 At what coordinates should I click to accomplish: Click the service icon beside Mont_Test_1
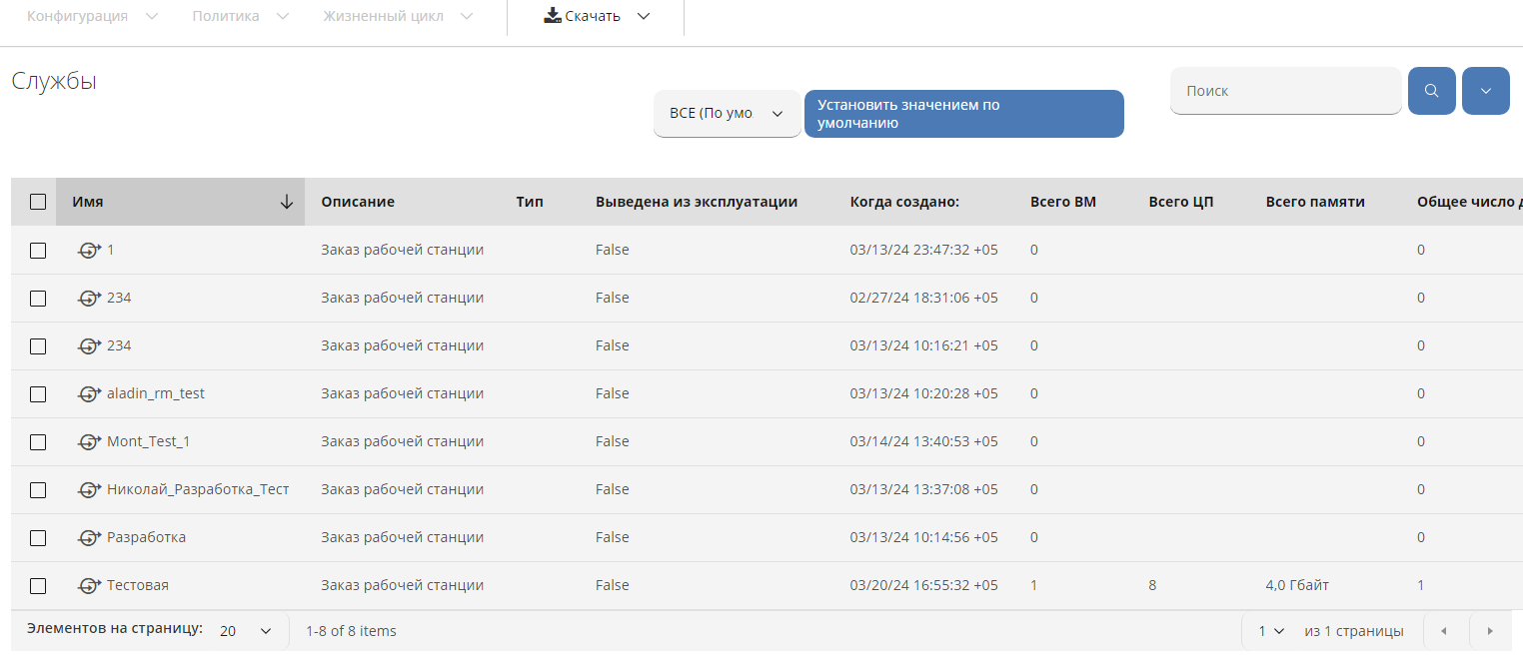click(x=90, y=442)
